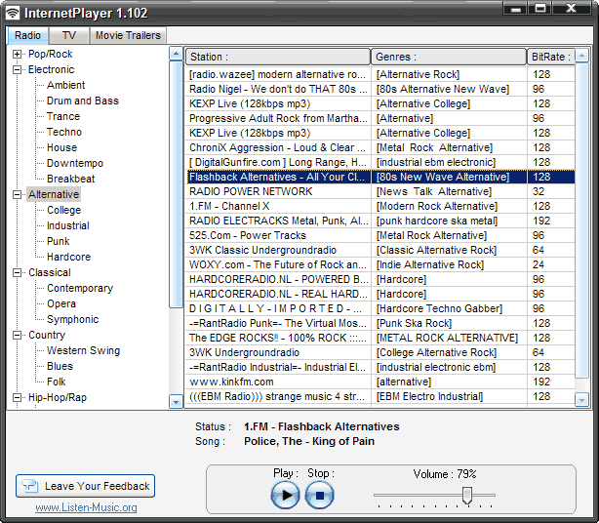This screenshot has width=599, height=523.
Task: Select -=RantRadio Punk=- station row
Action: 380,323
